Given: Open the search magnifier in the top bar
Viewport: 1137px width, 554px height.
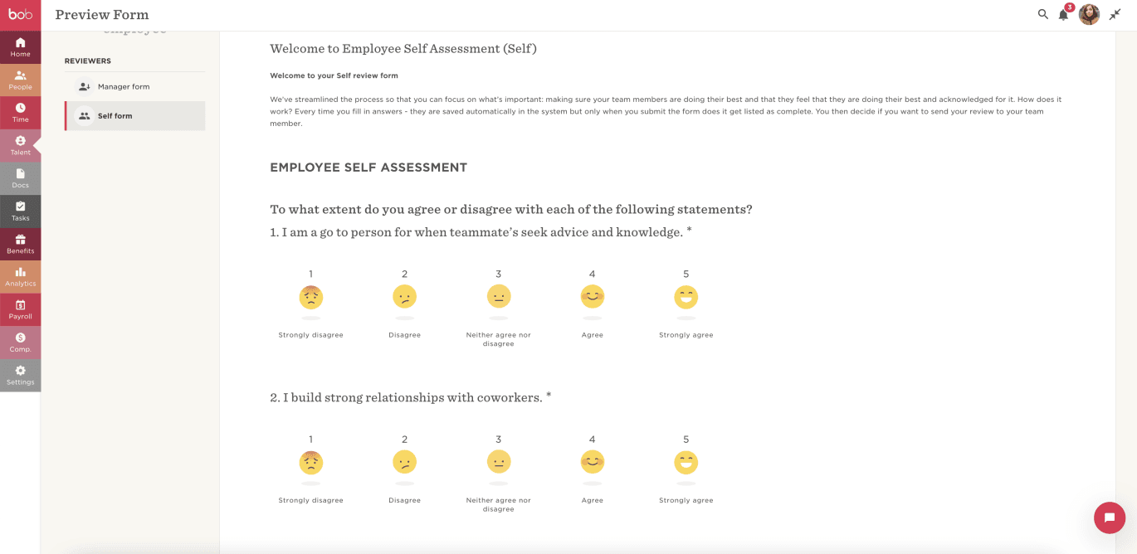Looking at the screenshot, I should pos(1042,14).
